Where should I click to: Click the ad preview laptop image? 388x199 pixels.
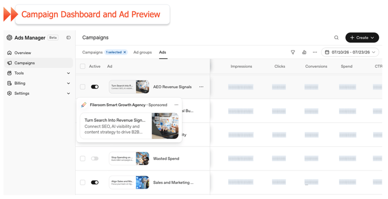tap(165, 126)
